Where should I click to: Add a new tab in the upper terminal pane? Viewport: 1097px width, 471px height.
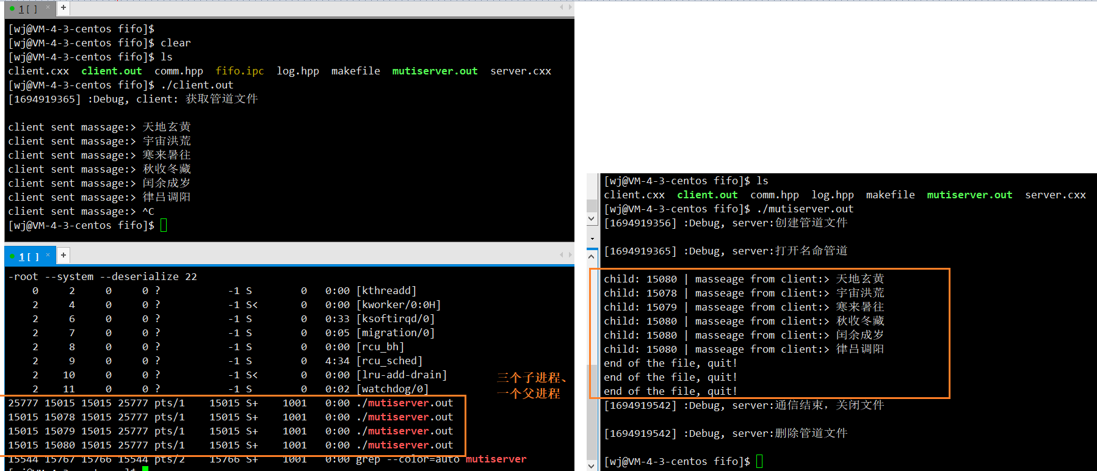tap(63, 8)
